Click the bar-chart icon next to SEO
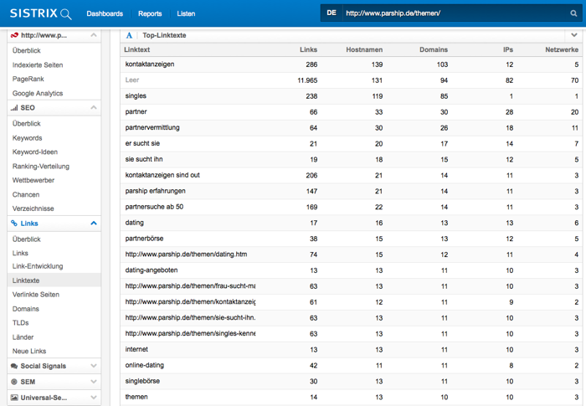 click(13, 108)
